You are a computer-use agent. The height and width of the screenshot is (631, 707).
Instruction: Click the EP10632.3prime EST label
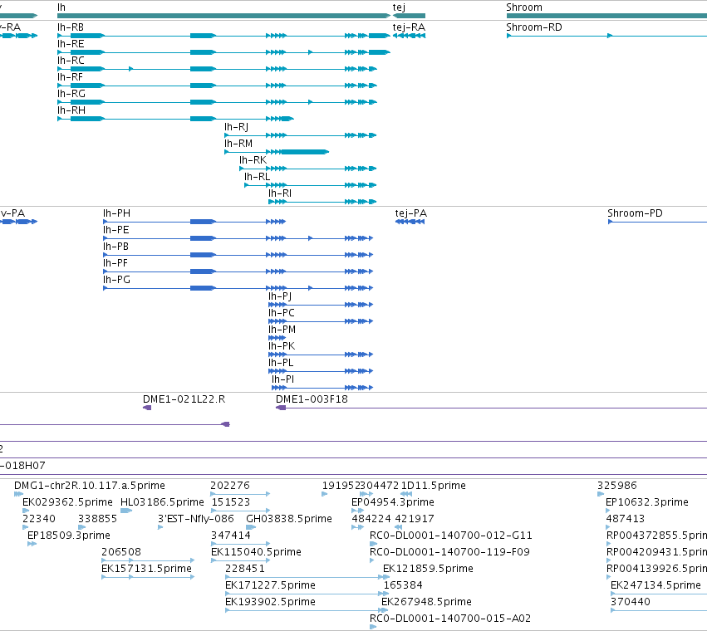(x=646, y=502)
